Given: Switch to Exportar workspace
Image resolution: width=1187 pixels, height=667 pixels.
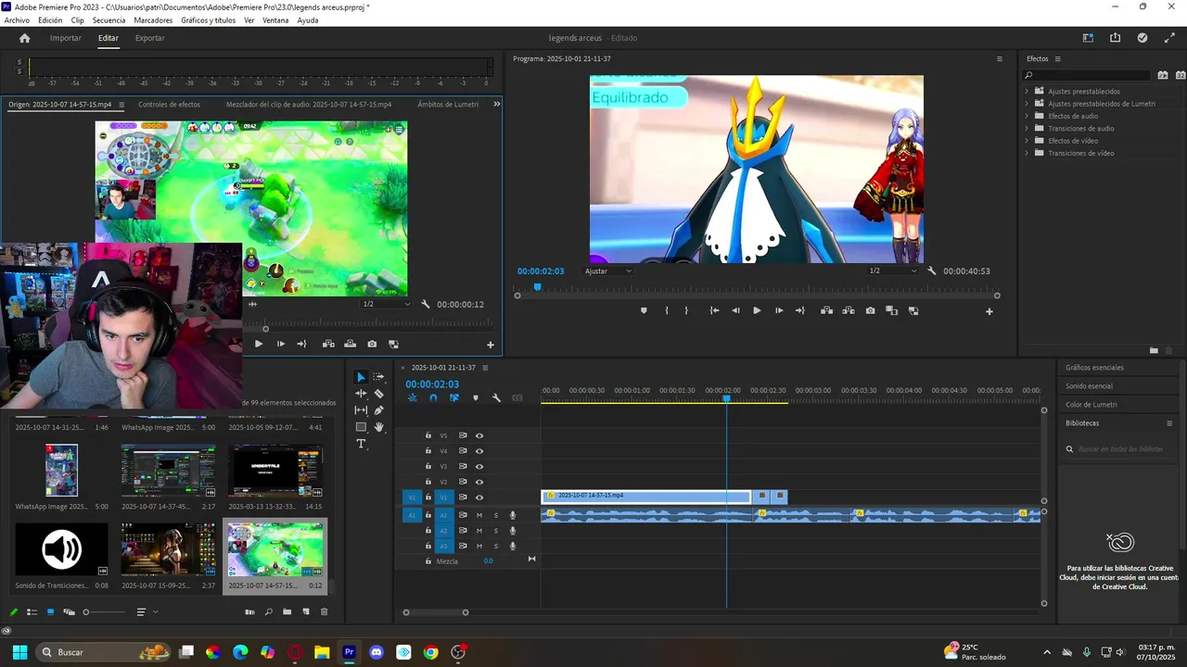Looking at the screenshot, I should point(149,38).
